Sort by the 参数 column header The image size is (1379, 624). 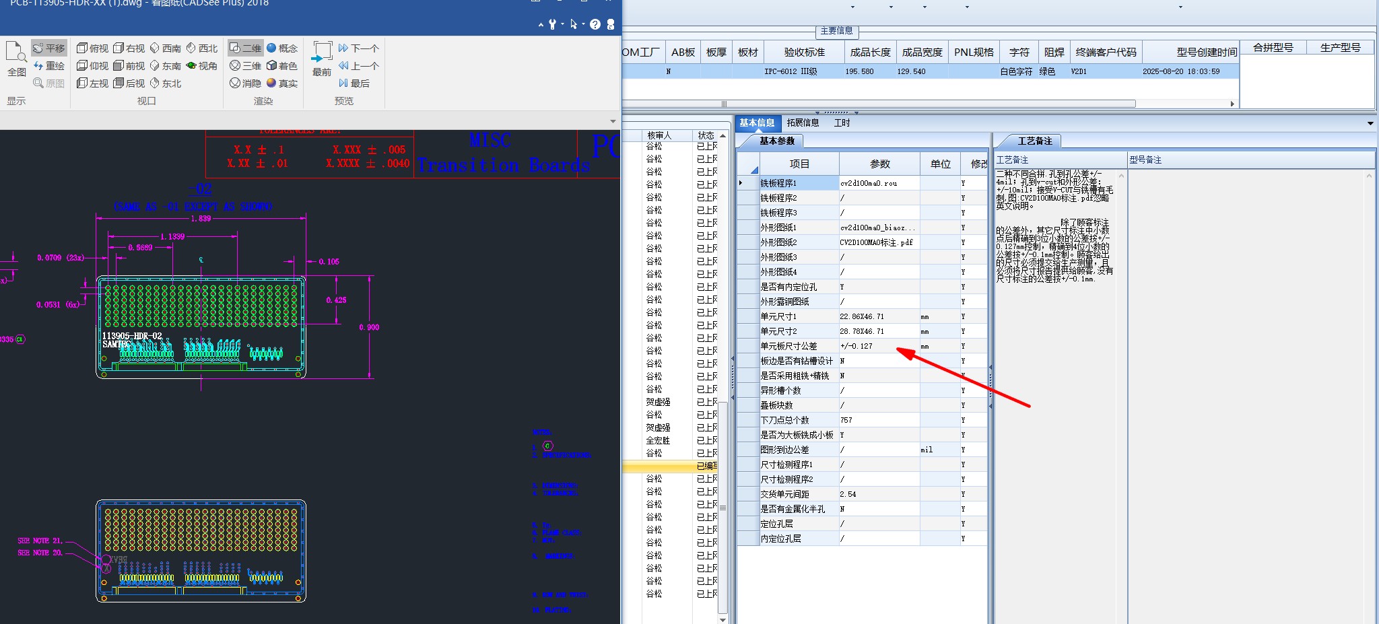pos(879,164)
